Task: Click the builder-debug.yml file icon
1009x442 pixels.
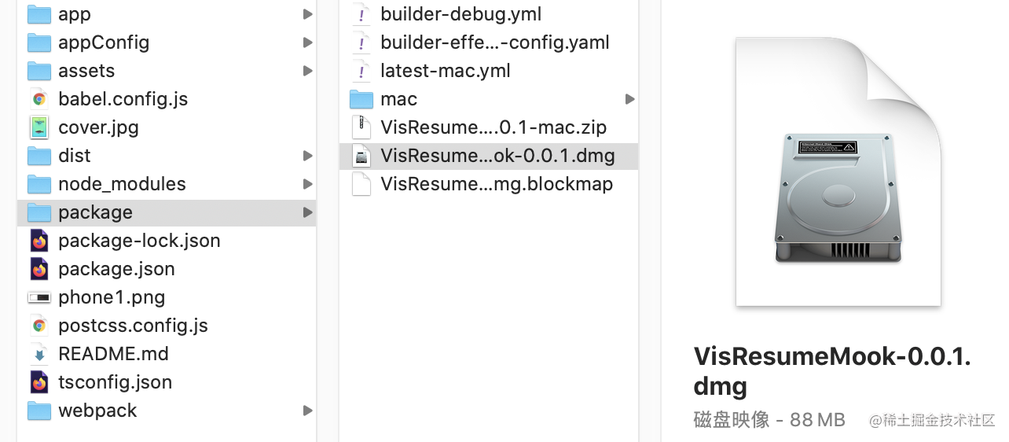Action: tap(361, 14)
